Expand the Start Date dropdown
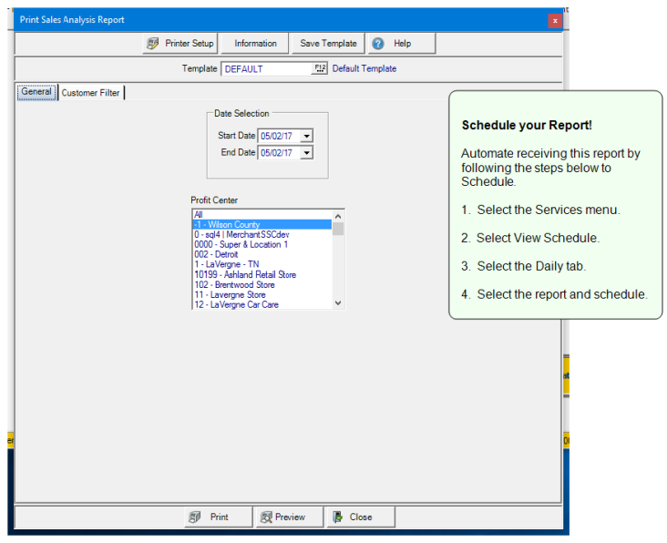This screenshot has width=667, height=543. [306, 136]
